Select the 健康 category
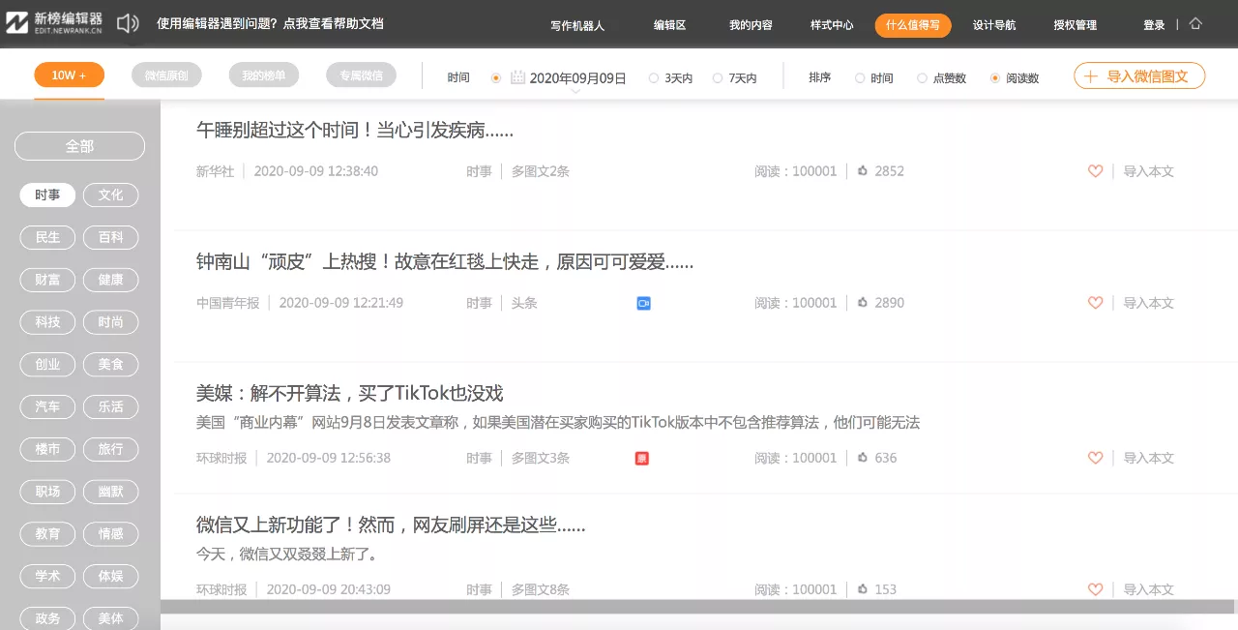Screen dimensions: 1238x630 (111, 280)
